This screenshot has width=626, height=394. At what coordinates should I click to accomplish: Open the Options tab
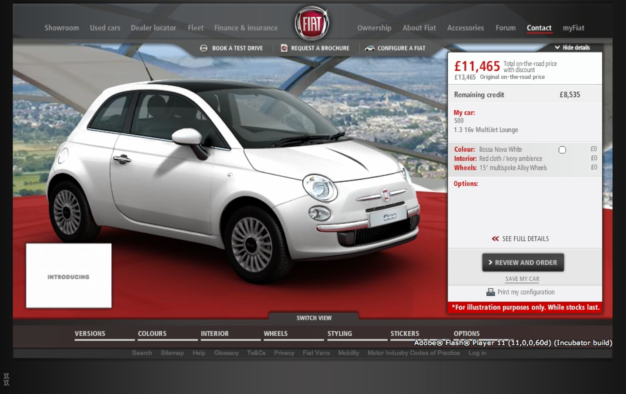point(467,334)
